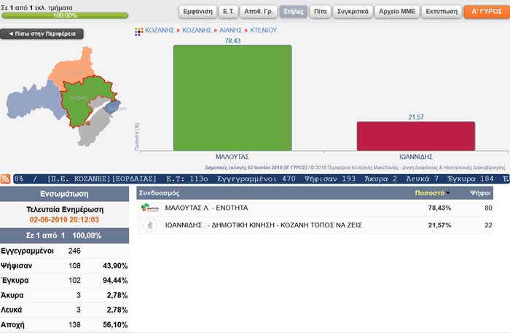Open the Εμφάνιση menu button
Viewport: 510px width, 333px height.
pyautogui.click(x=197, y=12)
